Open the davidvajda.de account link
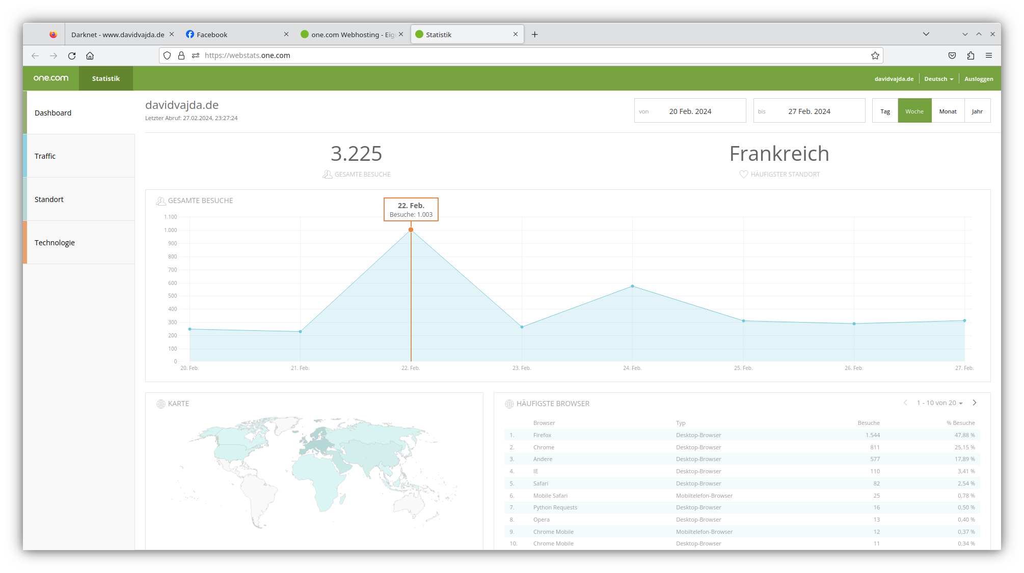The height and width of the screenshot is (573, 1024). point(894,78)
